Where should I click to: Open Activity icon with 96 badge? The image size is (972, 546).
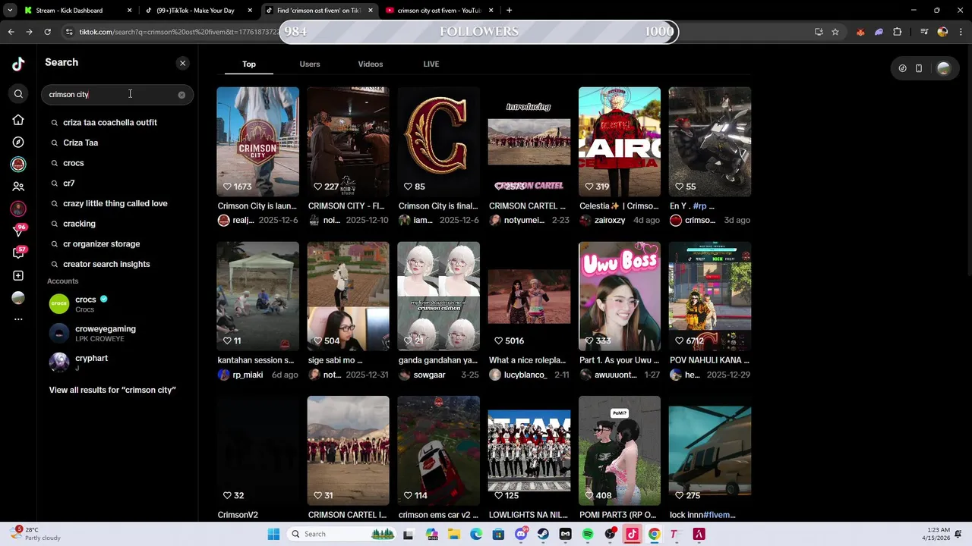pyautogui.click(x=18, y=231)
